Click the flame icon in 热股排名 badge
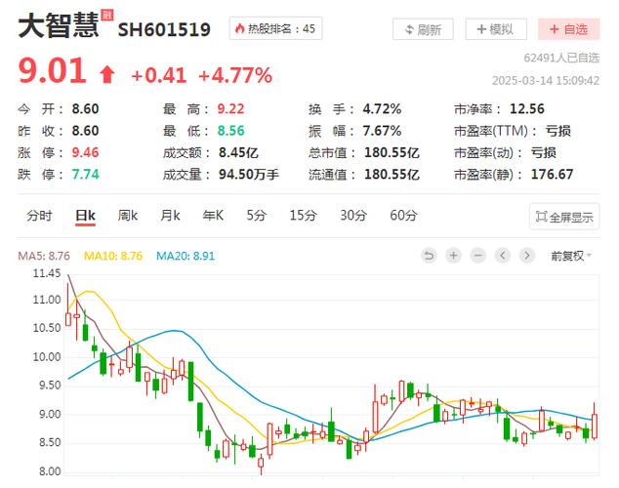 (240, 29)
